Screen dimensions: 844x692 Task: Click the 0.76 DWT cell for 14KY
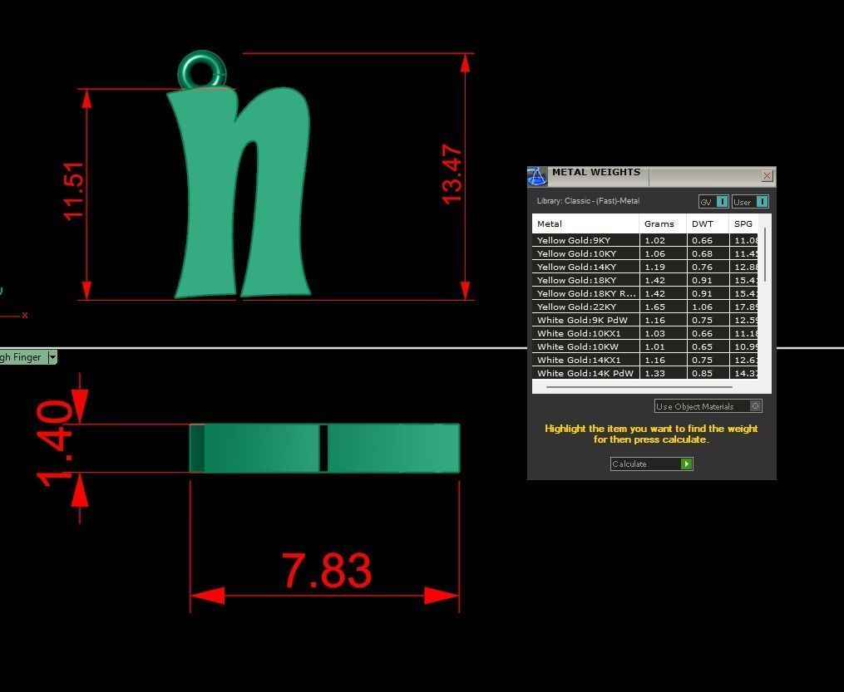point(708,267)
